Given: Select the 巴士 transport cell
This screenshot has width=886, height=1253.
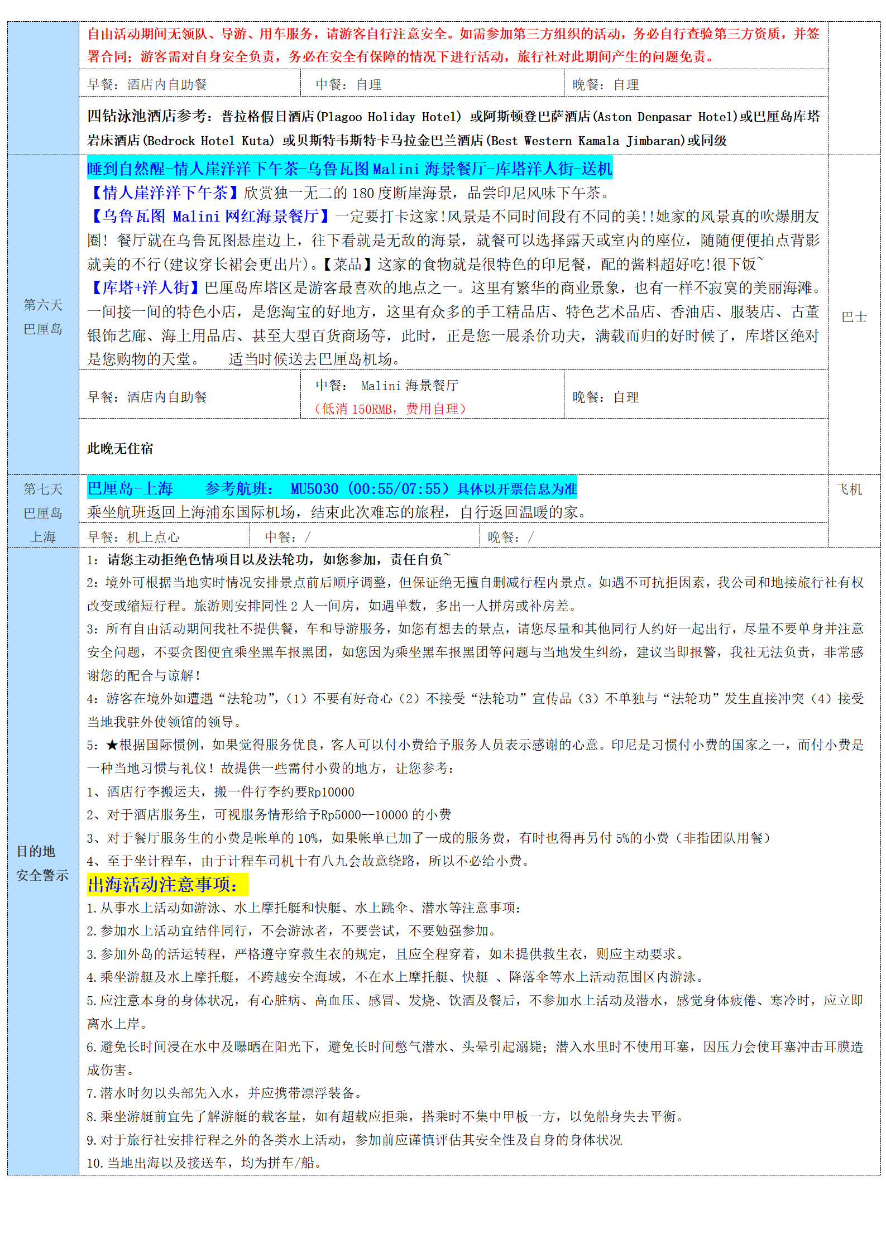Looking at the screenshot, I should pos(854,316).
